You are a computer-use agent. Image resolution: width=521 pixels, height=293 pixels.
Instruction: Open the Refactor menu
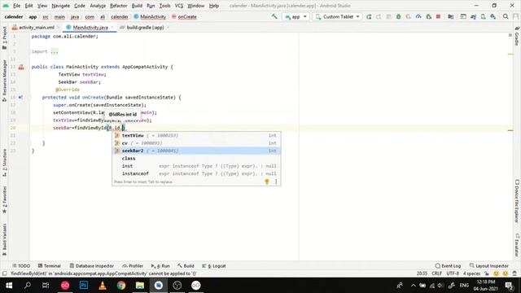(x=119, y=6)
